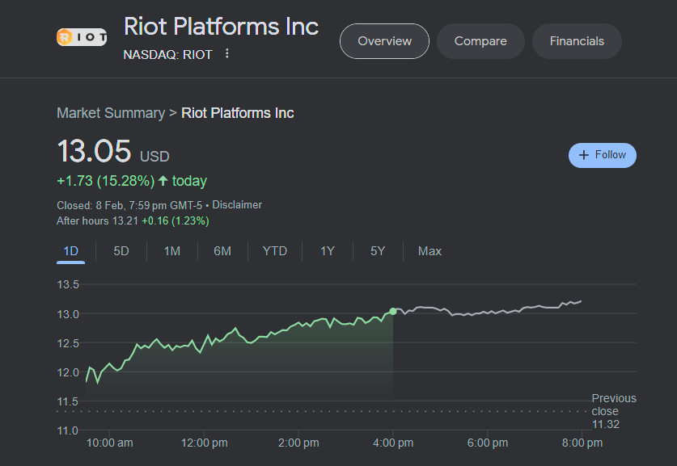Open the Overview tab
Screen dimensions: 677x466
pos(384,41)
